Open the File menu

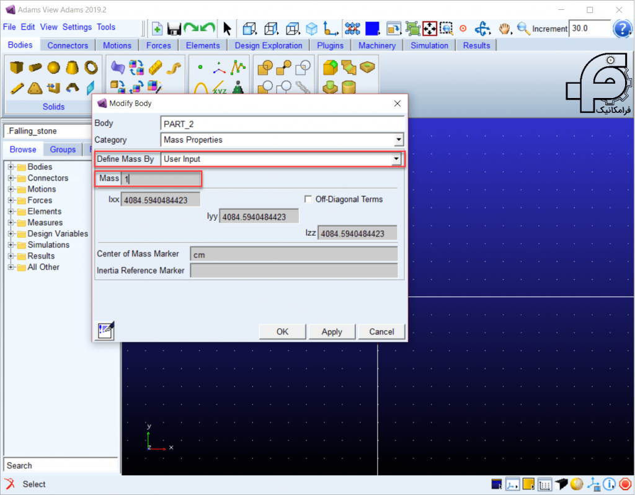(x=9, y=27)
